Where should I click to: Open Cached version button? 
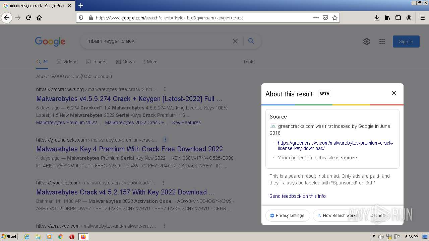click(x=377, y=216)
